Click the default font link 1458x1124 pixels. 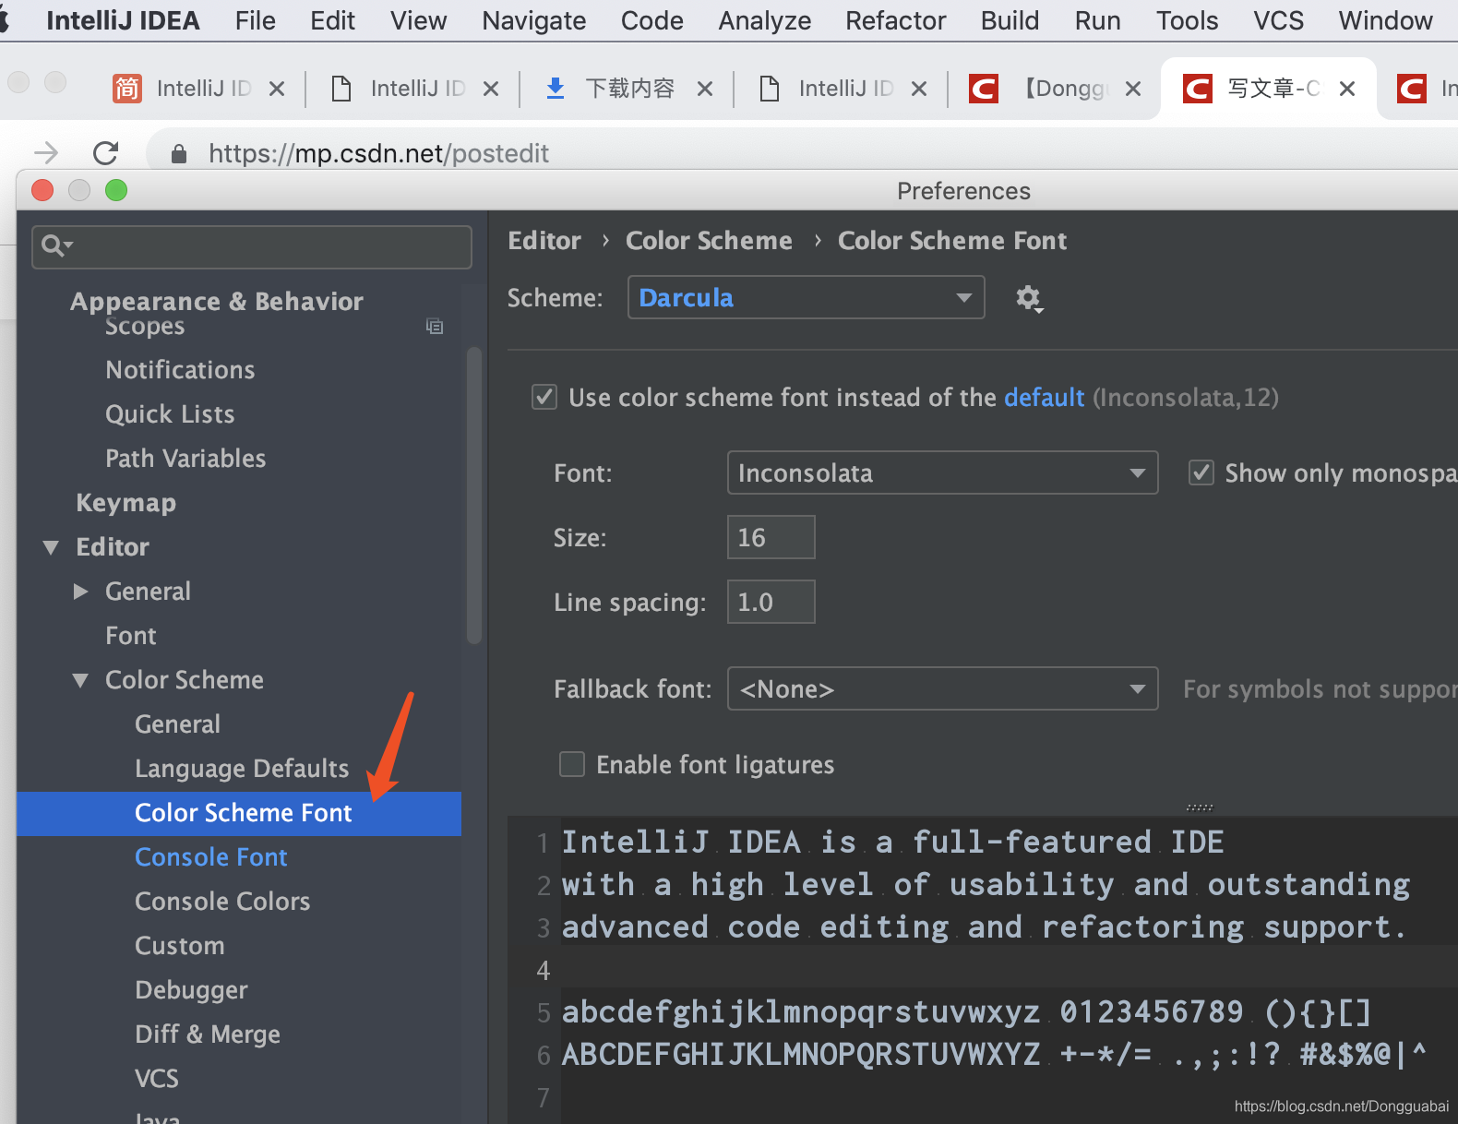(1044, 398)
